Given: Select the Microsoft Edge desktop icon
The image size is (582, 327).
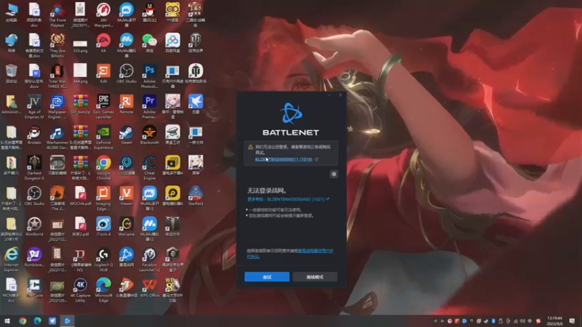Looking at the screenshot, I should [103, 290].
